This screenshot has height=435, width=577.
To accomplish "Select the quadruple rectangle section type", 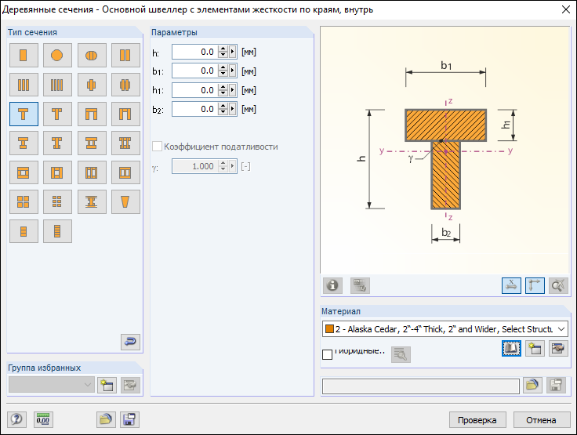I will 57,85.
